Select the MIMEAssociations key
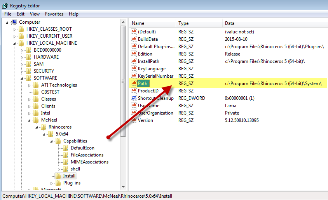 coord(89,162)
